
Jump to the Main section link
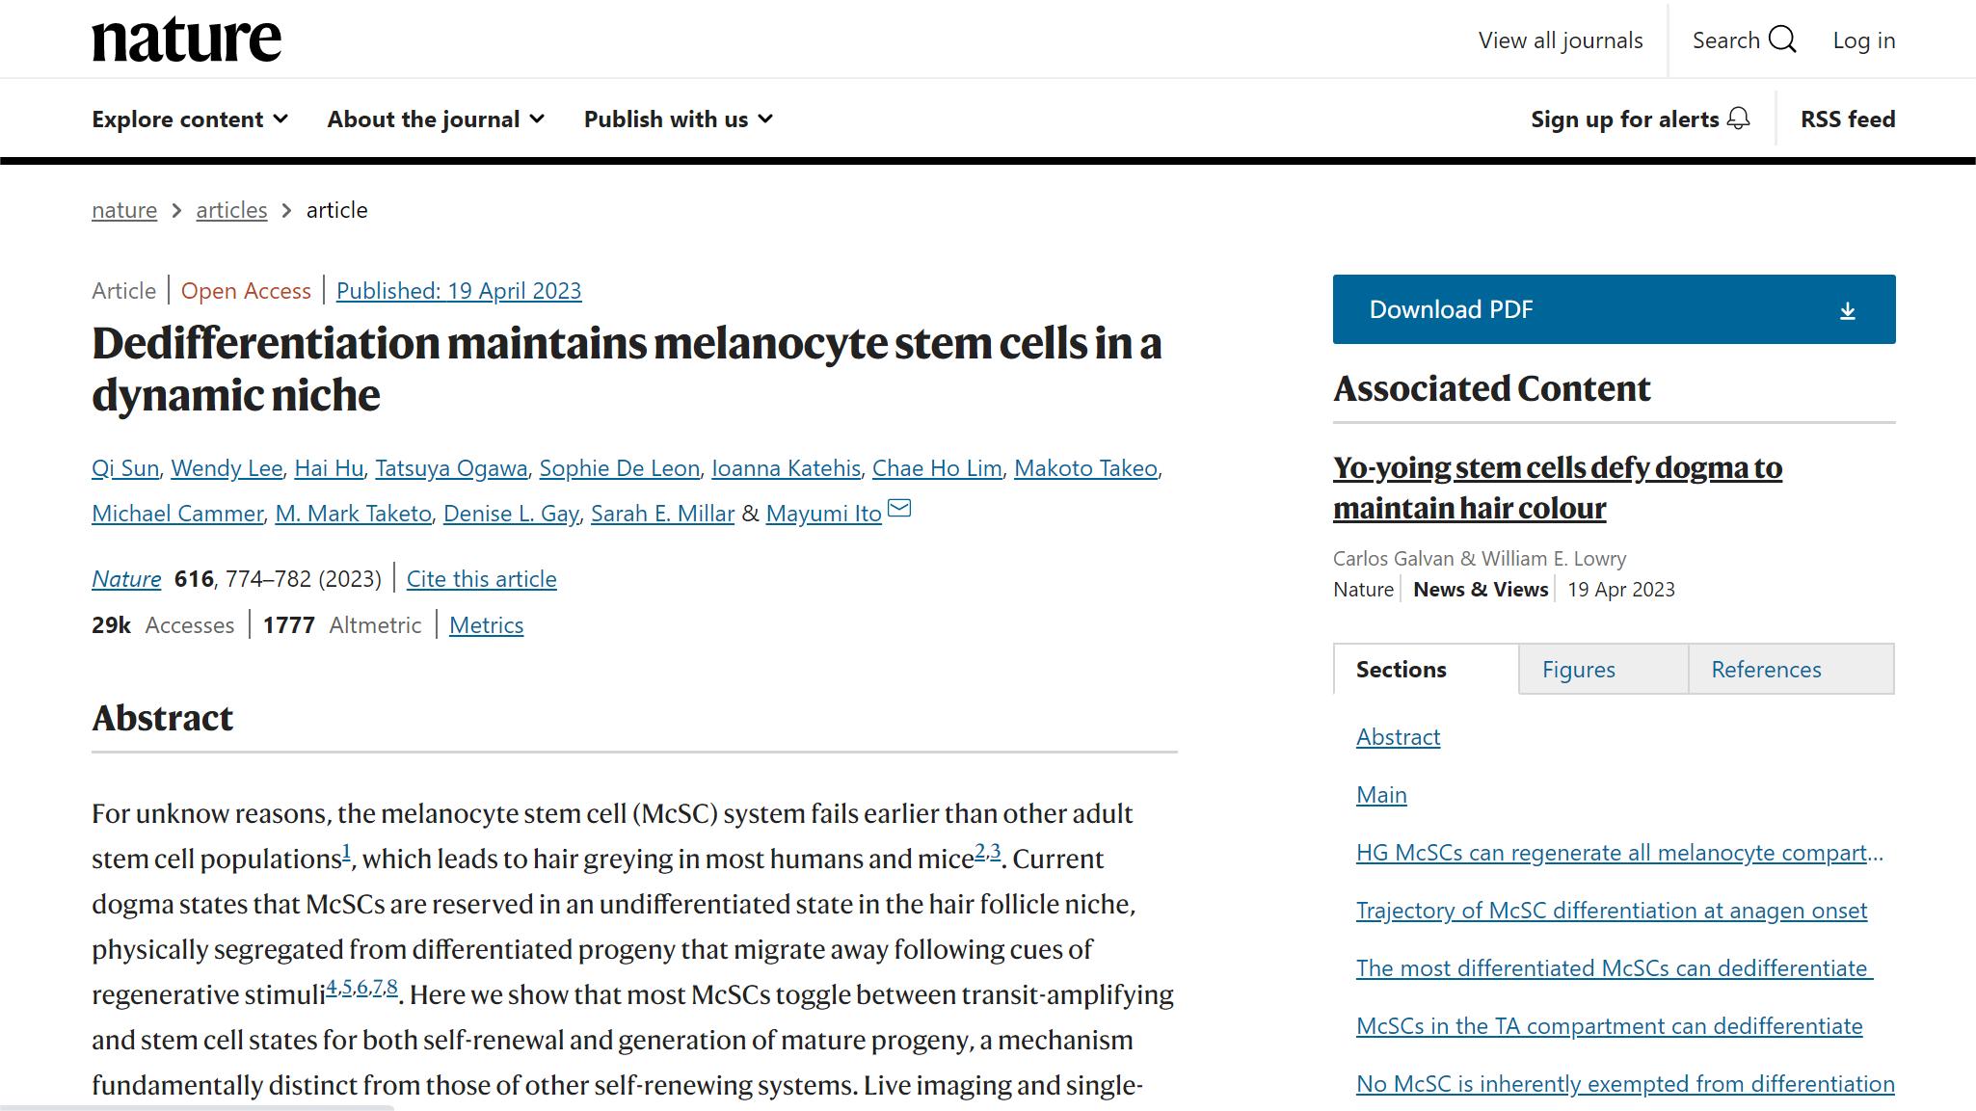pos(1381,795)
